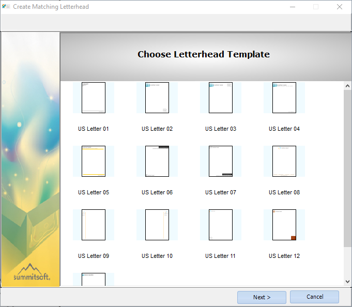The image size is (352, 307).
Task: Proceed with the Next > button
Action: coord(262,297)
